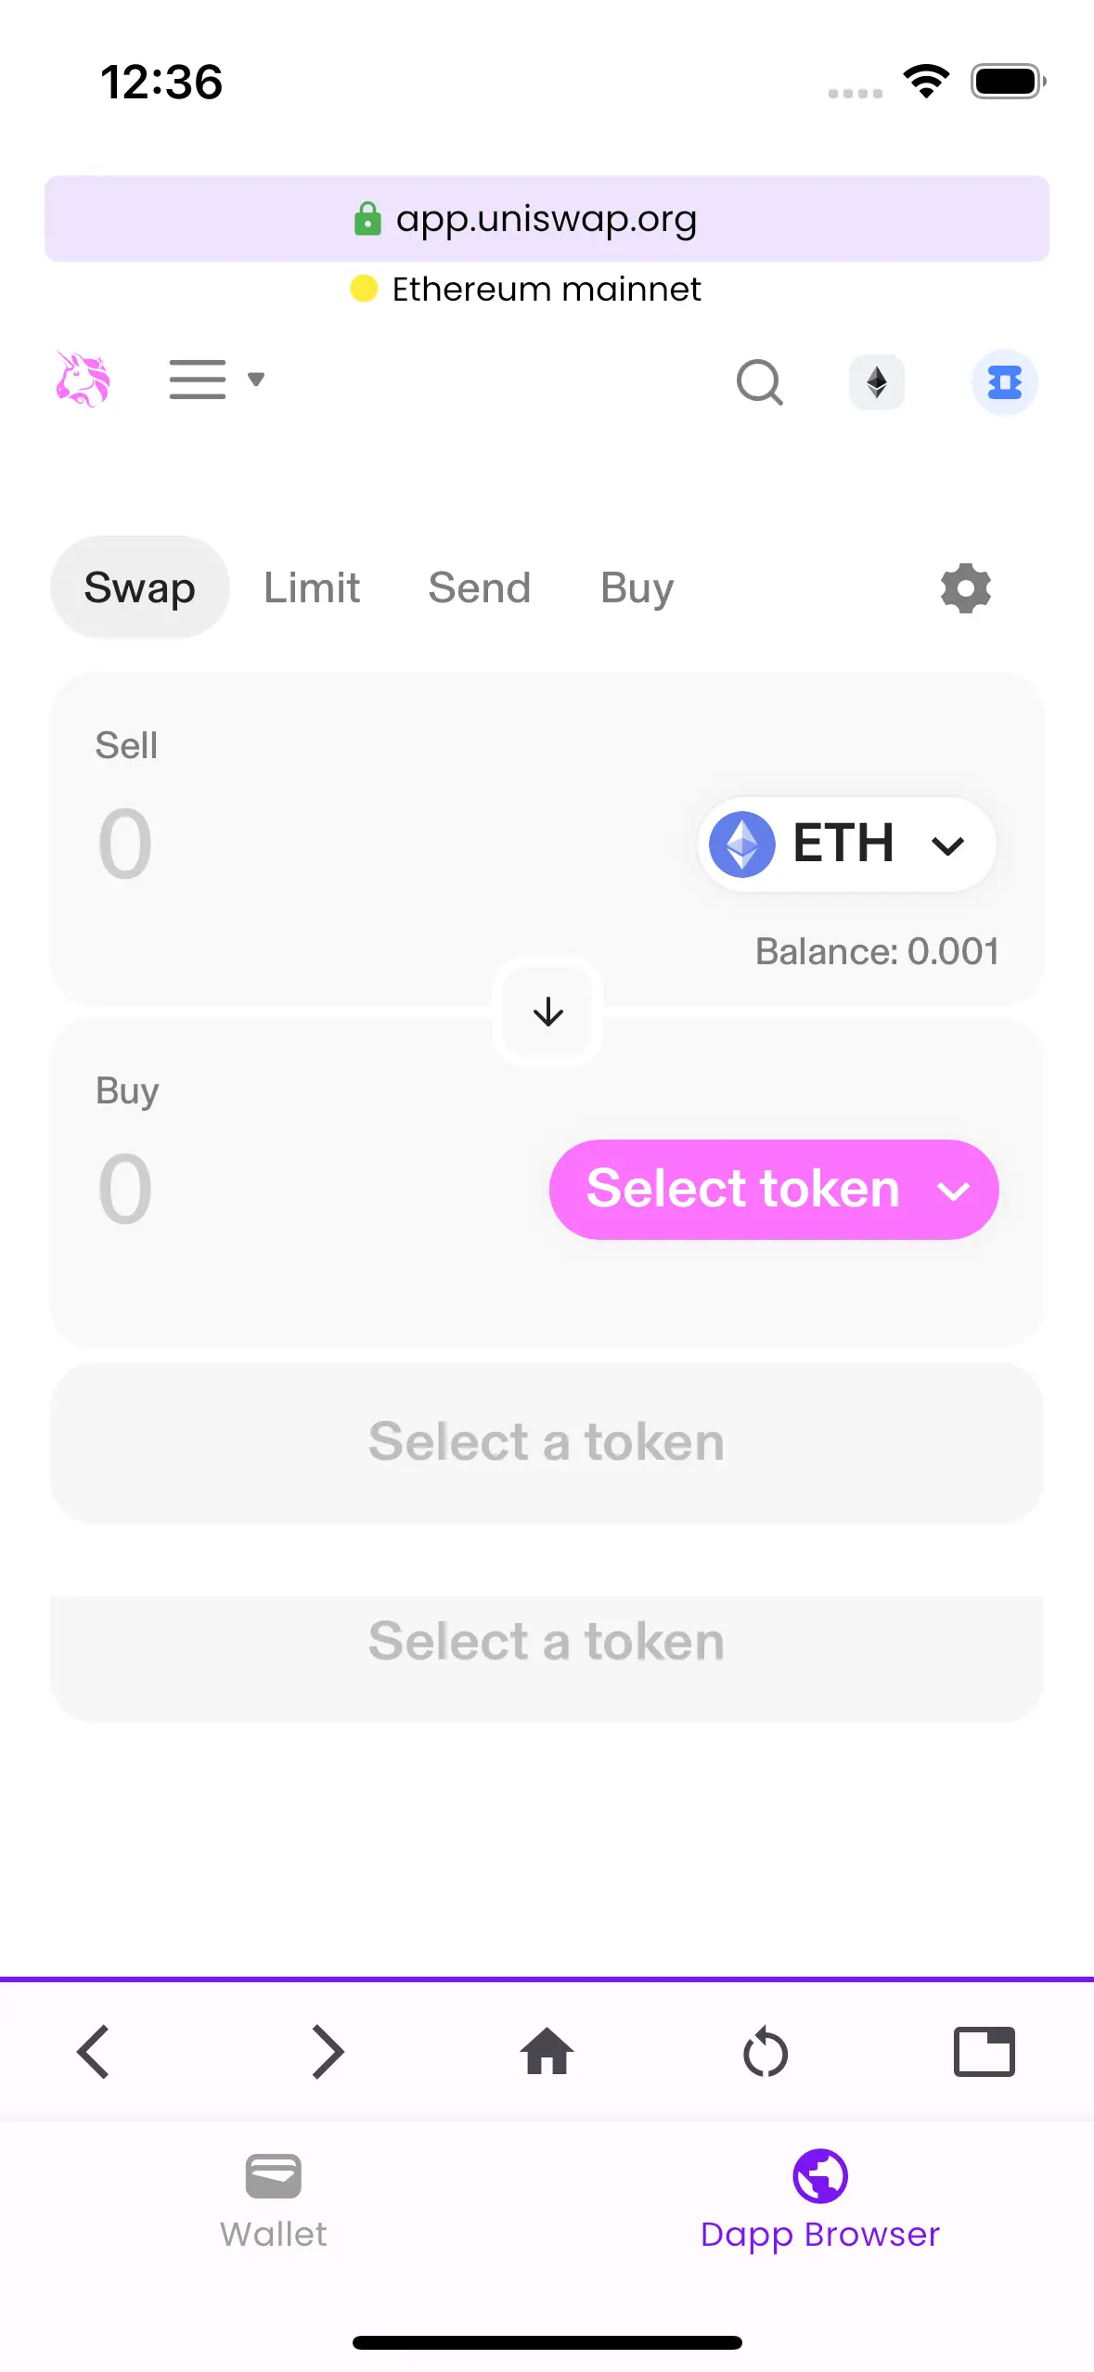Open the Buy tab
Image resolution: width=1094 pixels, height=2372 pixels.
click(637, 588)
